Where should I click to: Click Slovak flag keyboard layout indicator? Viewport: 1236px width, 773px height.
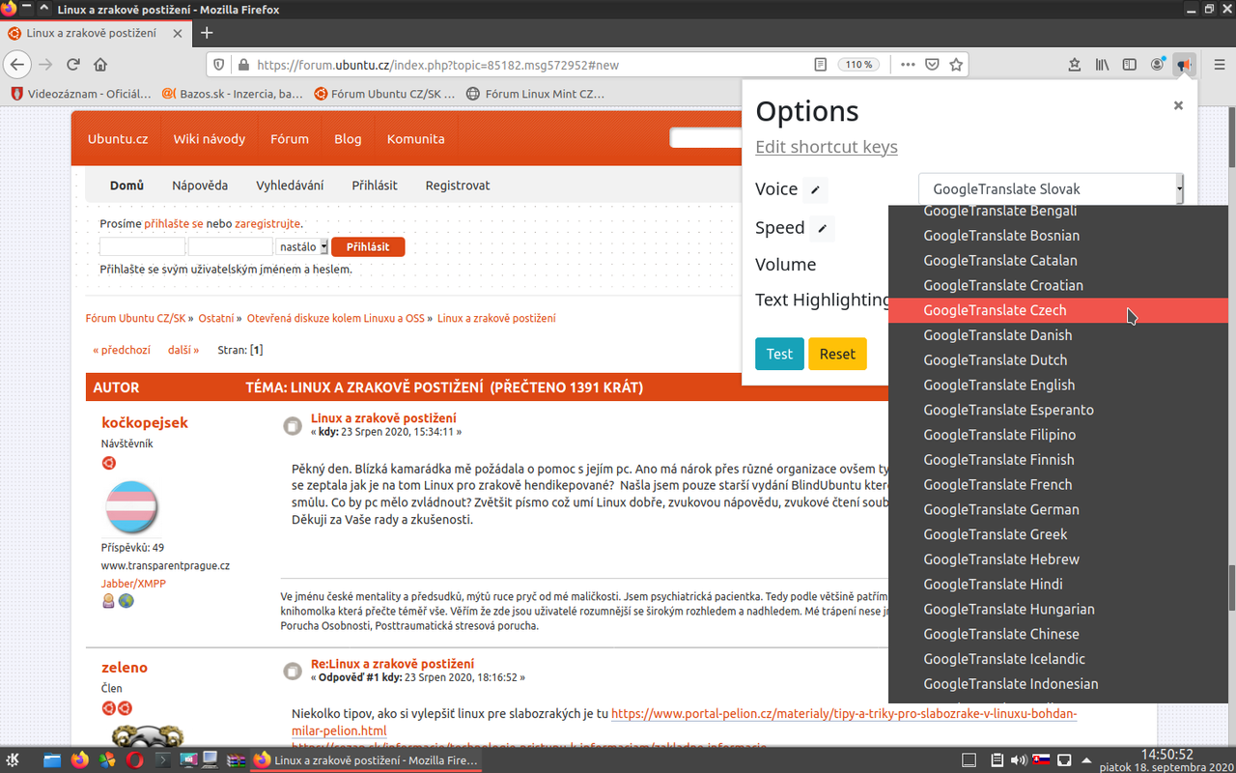click(1042, 759)
